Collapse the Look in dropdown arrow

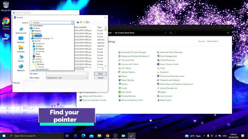[x=73, y=22]
